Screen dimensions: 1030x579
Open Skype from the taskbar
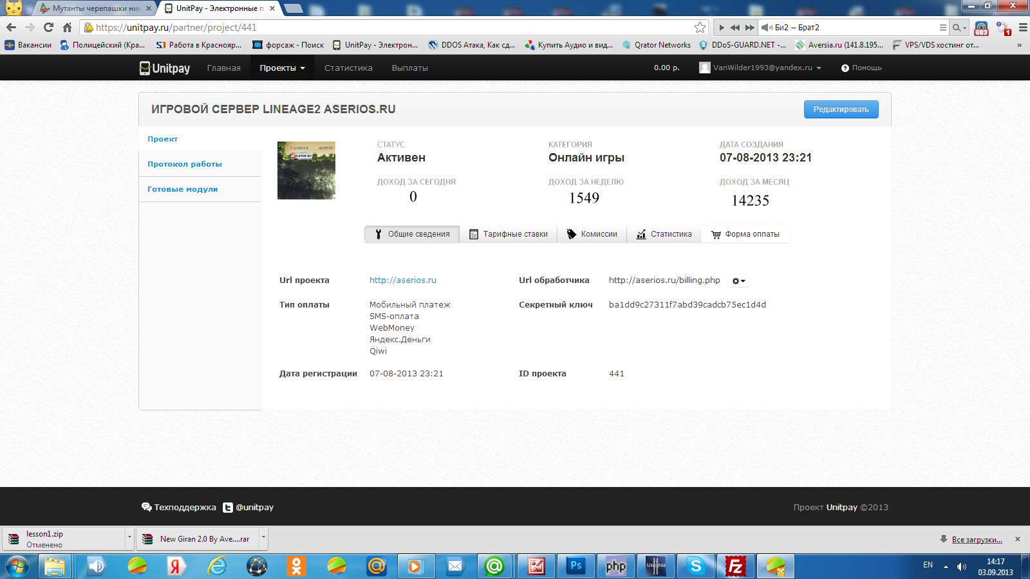(x=695, y=567)
